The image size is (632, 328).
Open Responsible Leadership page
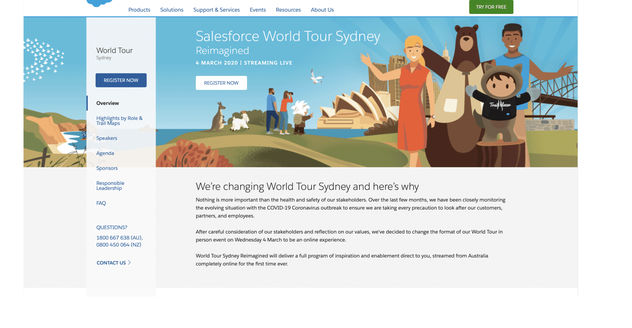pyautogui.click(x=110, y=186)
